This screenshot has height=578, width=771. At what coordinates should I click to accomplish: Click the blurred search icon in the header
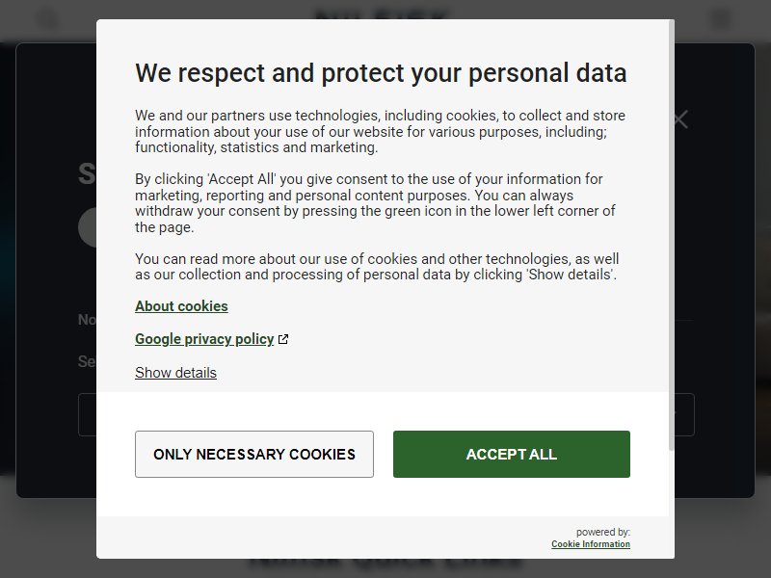coord(47,19)
